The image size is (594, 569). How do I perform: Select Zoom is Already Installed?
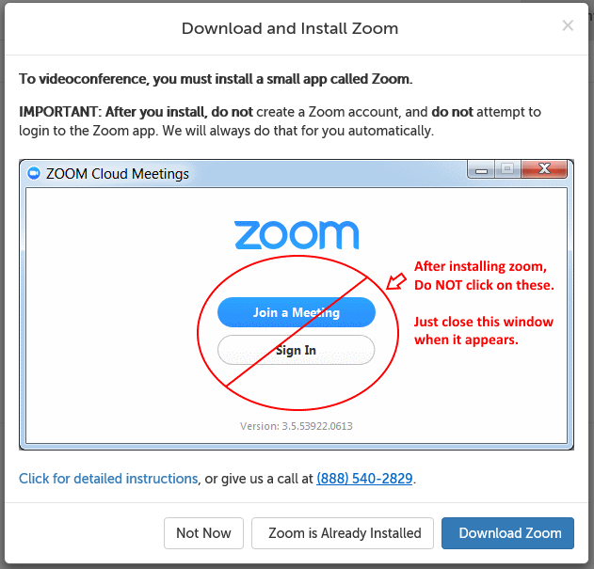point(343,533)
